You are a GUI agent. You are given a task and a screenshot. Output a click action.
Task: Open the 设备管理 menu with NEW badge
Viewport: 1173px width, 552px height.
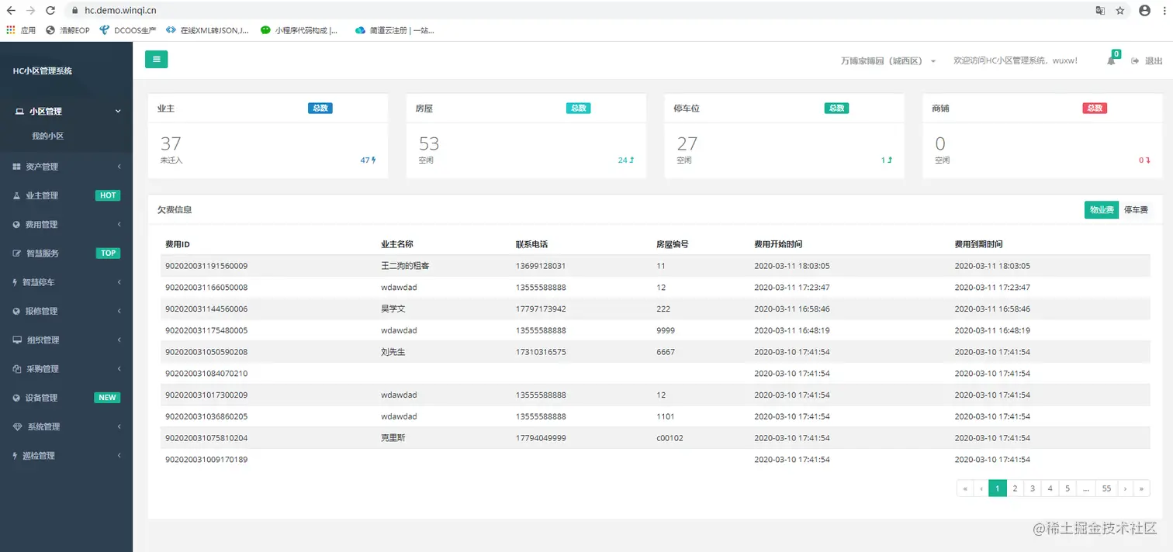click(x=66, y=398)
